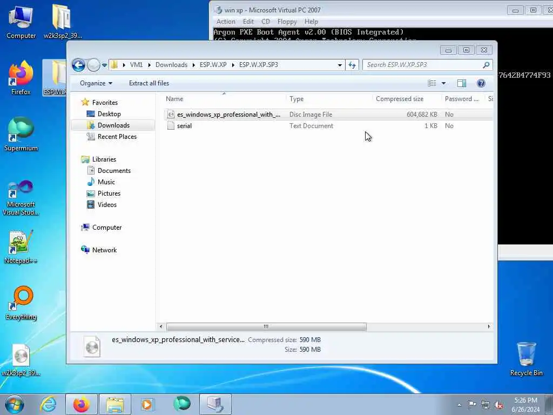Open Windows Media Player from taskbar
Image resolution: width=553 pixels, height=415 pixels.
[x=147, y=404]
